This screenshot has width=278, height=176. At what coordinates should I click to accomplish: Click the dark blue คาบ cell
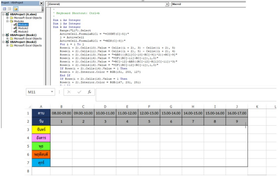[x=41, y=113]
